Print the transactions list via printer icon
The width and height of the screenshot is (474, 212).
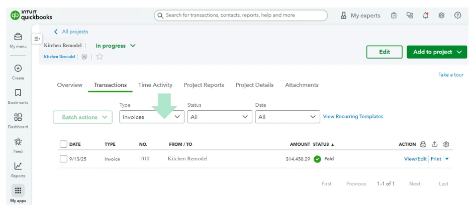[423, 144]
